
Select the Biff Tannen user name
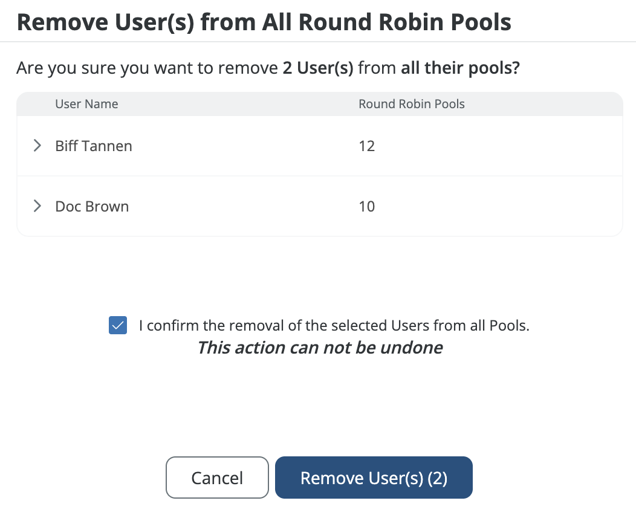[94, 146]
